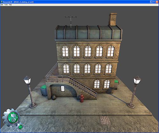Close the Demoniak3D window
The height and width of the screenshot is (133, 159).
pyautogui.click(x=157, y=2)
